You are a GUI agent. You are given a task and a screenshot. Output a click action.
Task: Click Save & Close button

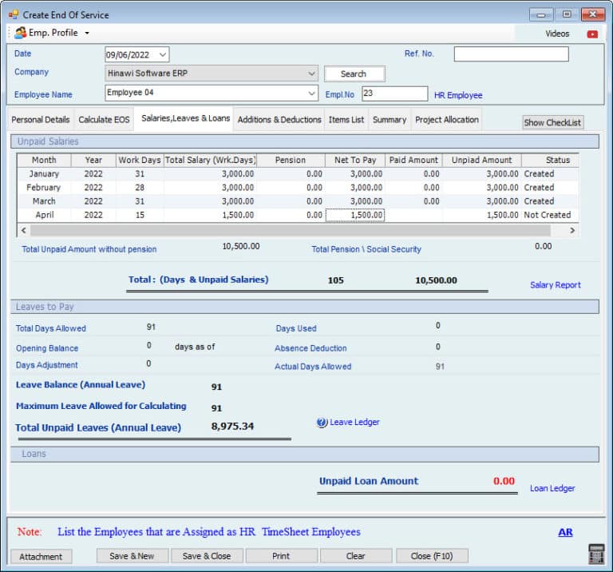coord(207,556)
